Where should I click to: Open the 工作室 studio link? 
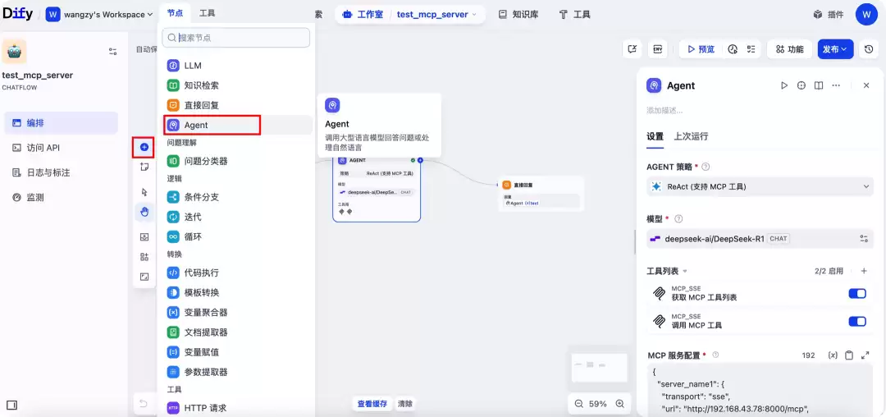click(x=363, y=14)
